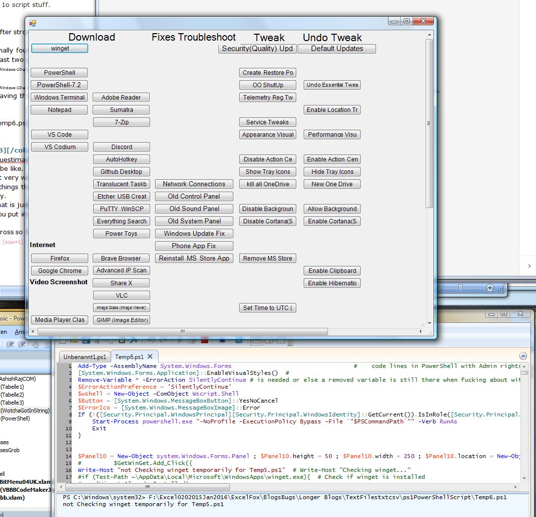The height and width of the screenshot is (517, 536).
Task: Collapse the script pane with the up-arrow icon
Action: point(523,356)
